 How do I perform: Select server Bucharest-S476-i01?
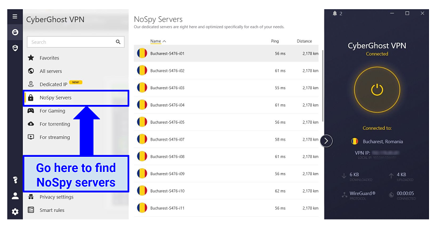[x=226, y=54]
